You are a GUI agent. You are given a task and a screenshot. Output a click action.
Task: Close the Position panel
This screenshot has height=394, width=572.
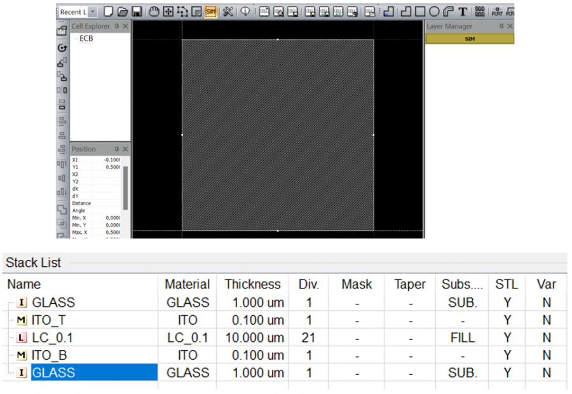pos(125,149)
